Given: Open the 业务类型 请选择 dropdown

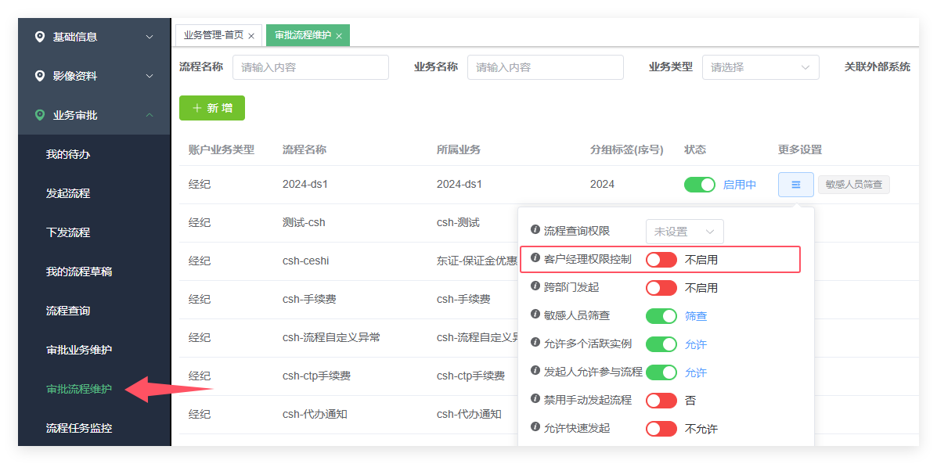Looking at the screenshot, I should 761,67.
